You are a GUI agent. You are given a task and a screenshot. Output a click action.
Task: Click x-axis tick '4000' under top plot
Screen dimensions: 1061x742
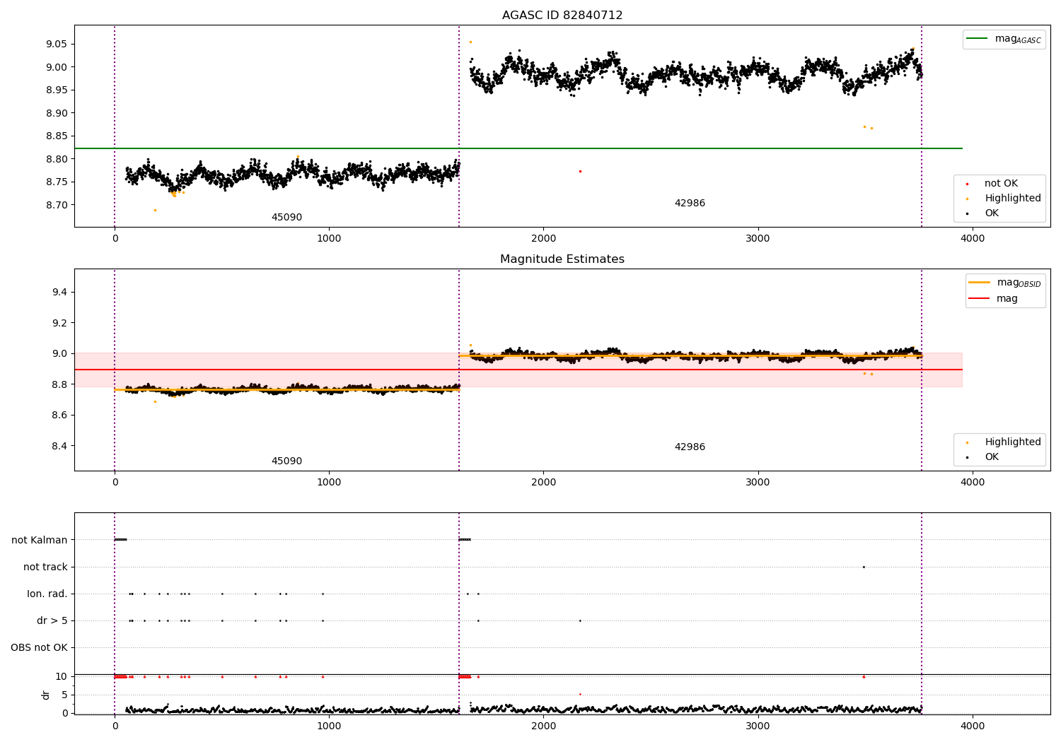click(x=973, y=239)
